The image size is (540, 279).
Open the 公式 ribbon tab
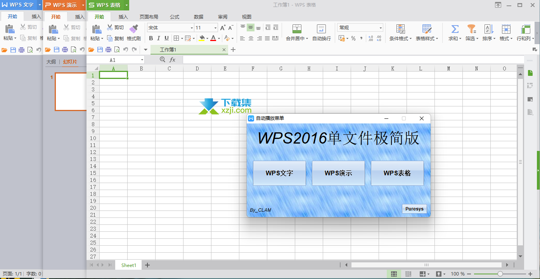click(x=175, y=17)
